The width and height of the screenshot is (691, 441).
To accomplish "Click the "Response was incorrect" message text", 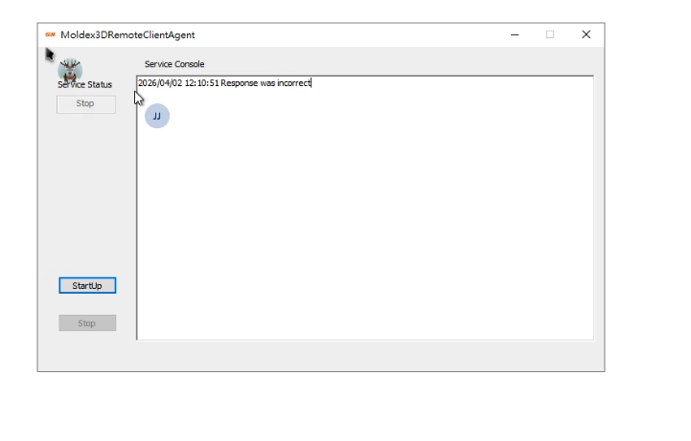I will pyautogui.click(x=265, y=83).
